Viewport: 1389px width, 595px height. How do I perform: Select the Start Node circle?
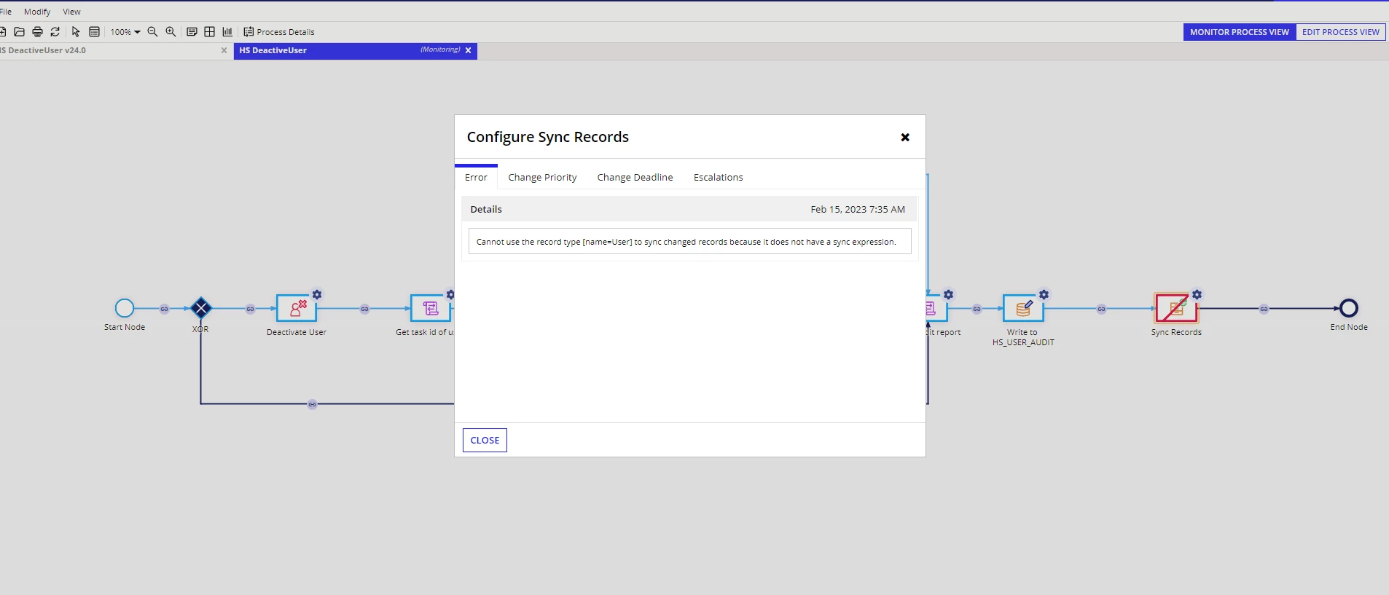coord(125,308)
